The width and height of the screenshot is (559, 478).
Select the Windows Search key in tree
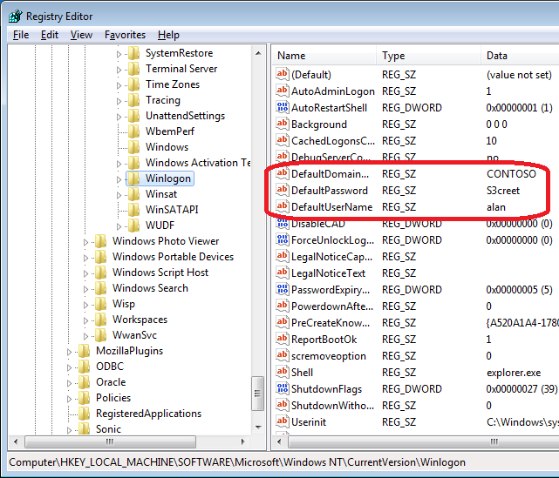point(150,288)
